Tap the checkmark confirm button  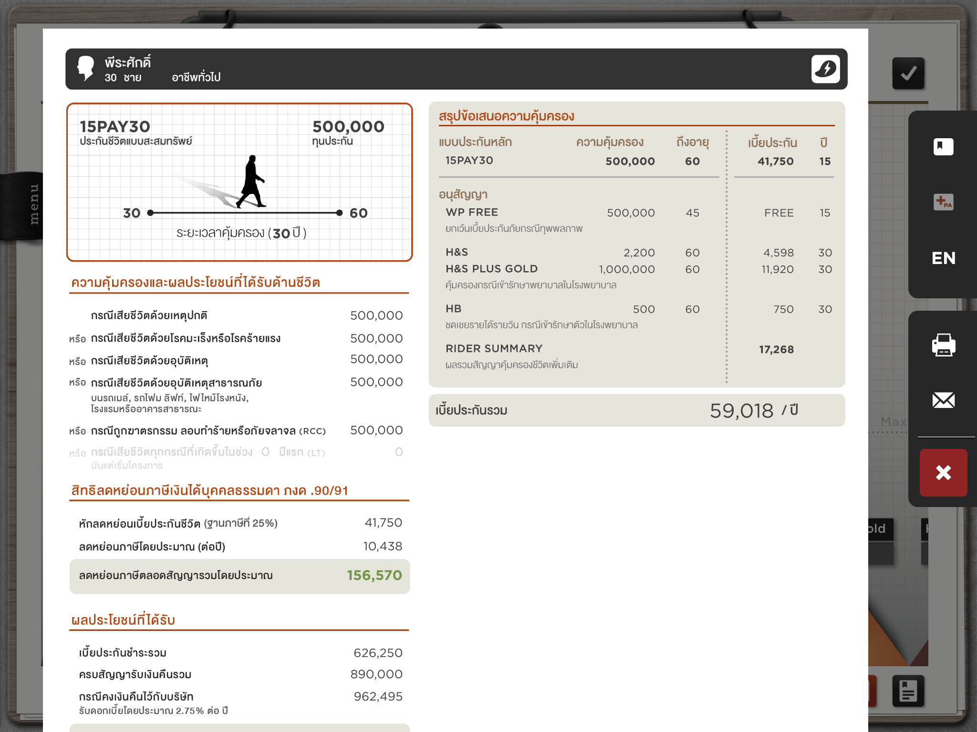point(908,73)
